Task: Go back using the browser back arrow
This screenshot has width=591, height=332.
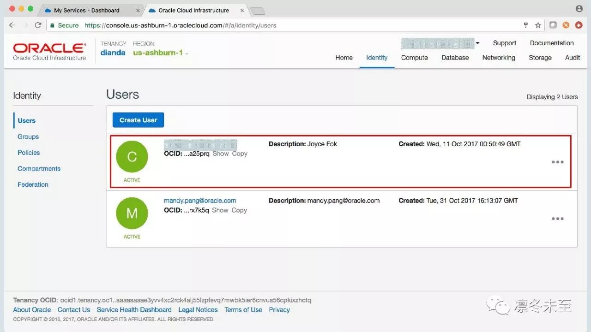Action: [x=12, y=25]
